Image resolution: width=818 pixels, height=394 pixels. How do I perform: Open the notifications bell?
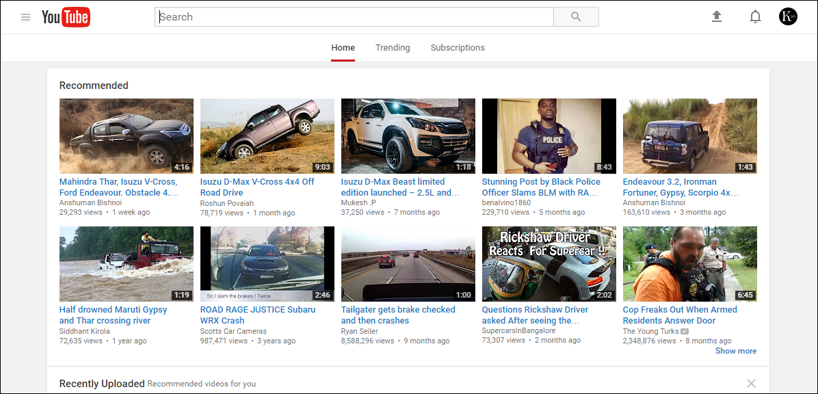755,16
